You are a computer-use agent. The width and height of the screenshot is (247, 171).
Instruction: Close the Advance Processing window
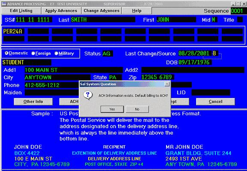(244, 4)
